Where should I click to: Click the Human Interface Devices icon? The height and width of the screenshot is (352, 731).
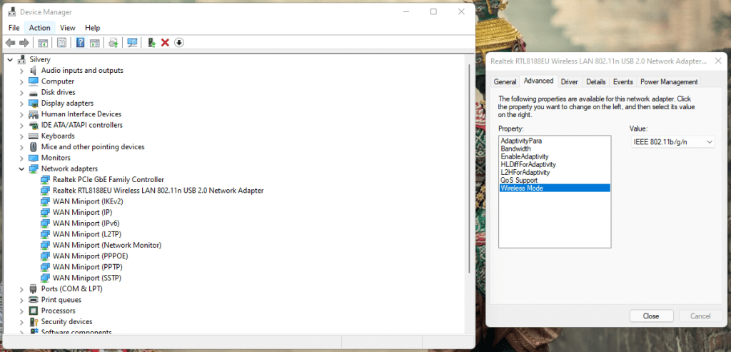tap(33, 114)
